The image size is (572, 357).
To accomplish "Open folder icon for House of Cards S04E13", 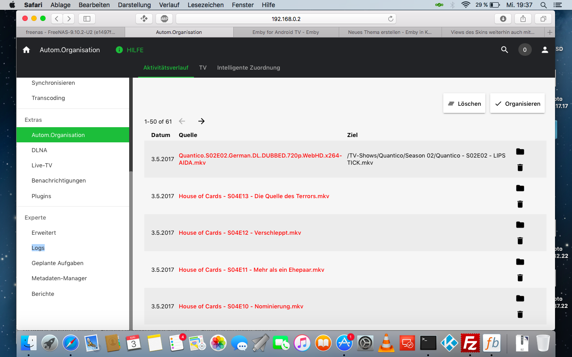I will pyautogui.click(x=520, y=188).
